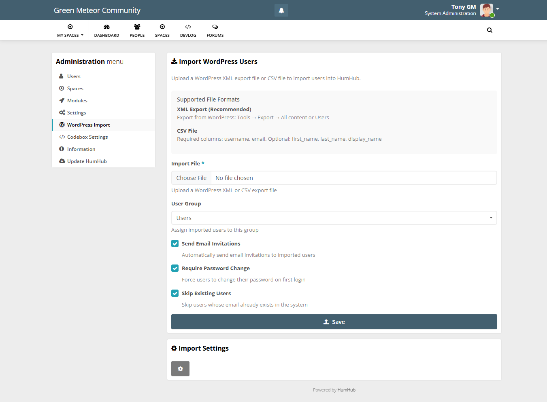Image resolution: width=547 pixels, height=402 pixels.
Task: Click the Devlog code icon
Action: pyautogui.click(x=188, y=27)
